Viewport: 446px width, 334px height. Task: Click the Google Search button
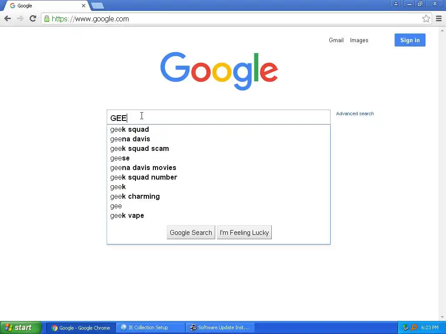(x=191, y=233)
